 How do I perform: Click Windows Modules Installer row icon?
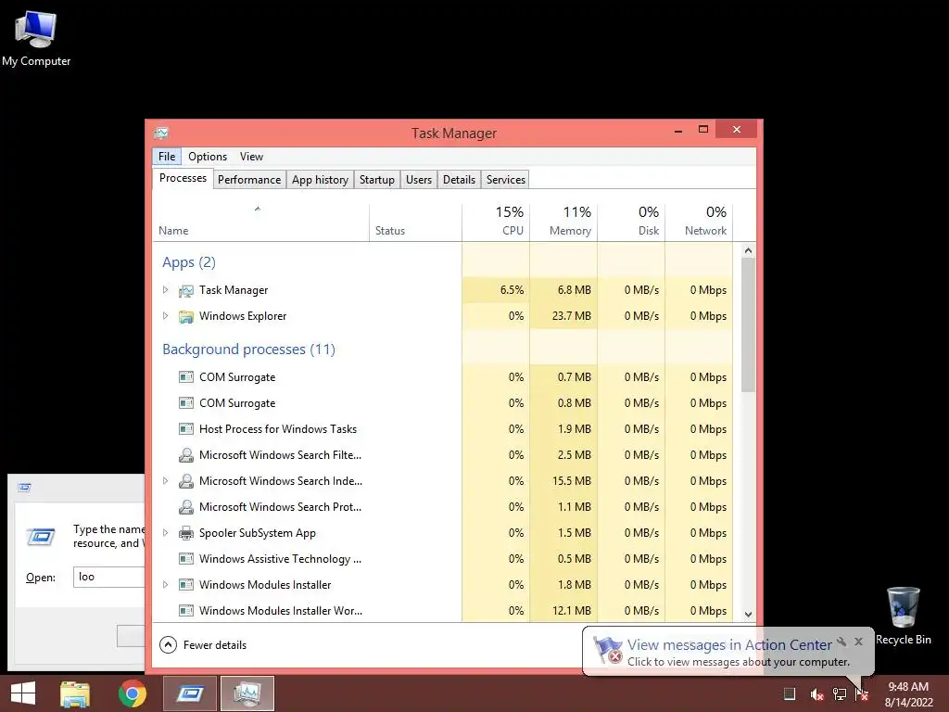(x=185, y=585)
